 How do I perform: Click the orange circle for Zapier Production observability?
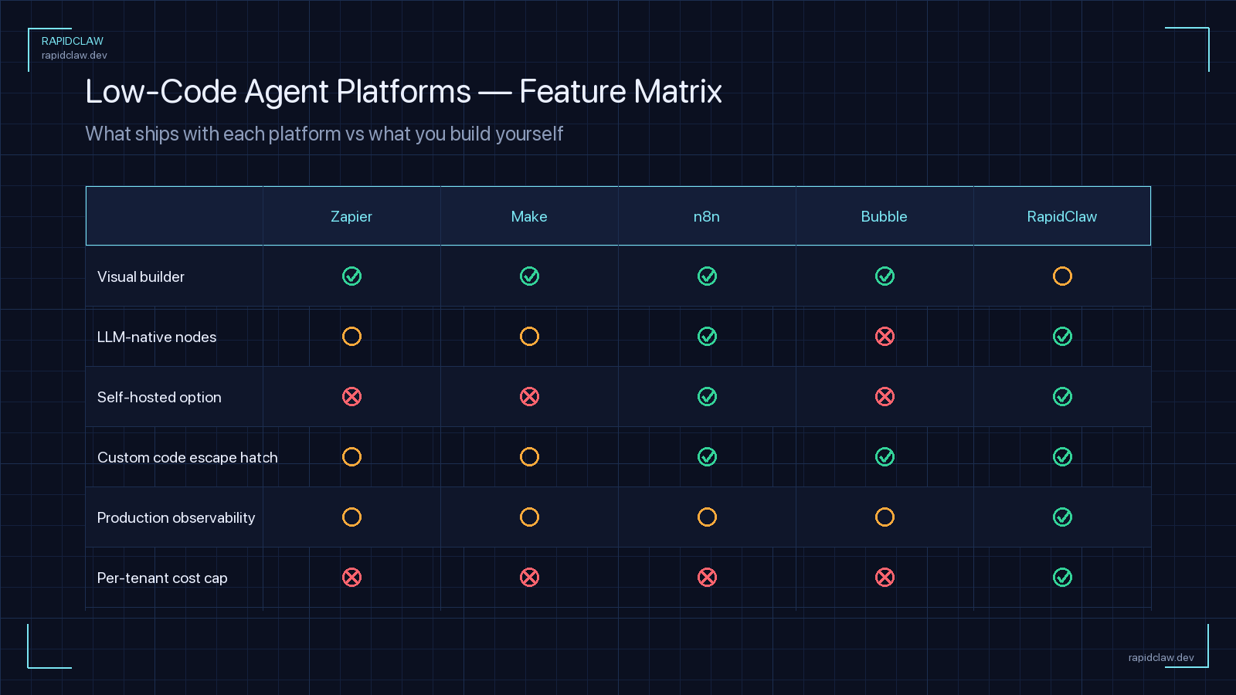(x=351, y=517)
